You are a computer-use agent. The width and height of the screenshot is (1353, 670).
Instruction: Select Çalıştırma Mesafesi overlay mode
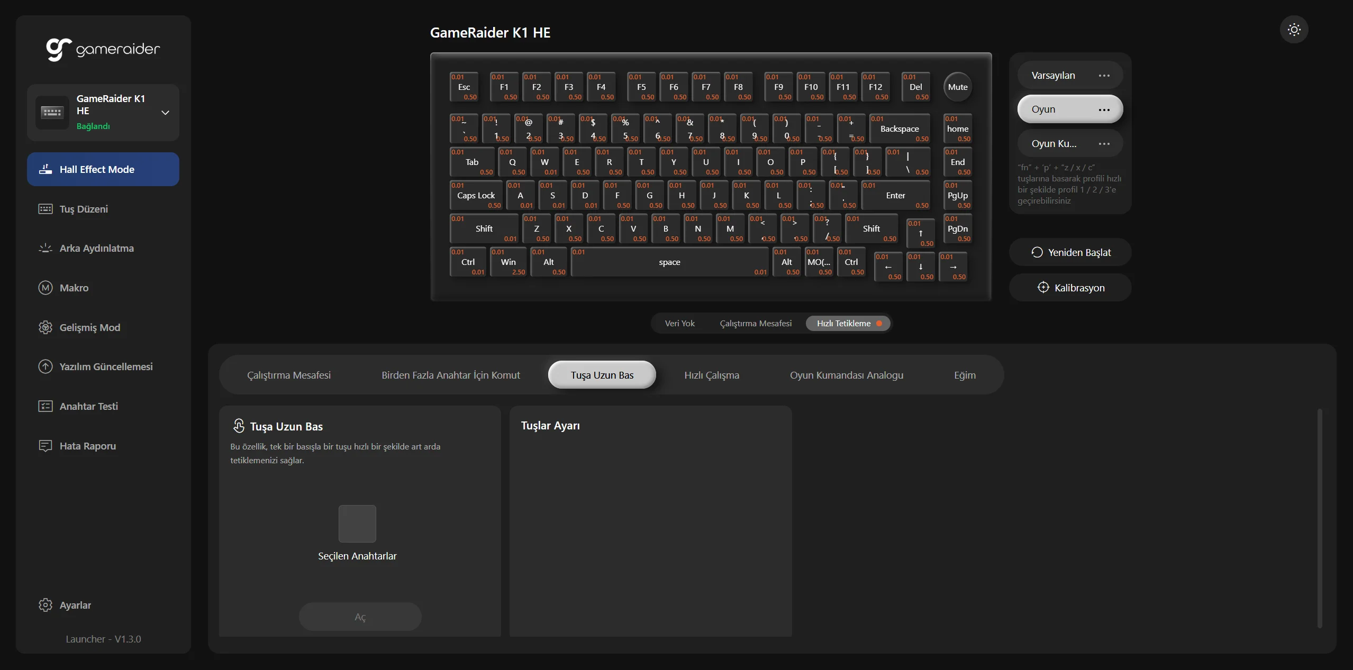[x=755, y=323]
